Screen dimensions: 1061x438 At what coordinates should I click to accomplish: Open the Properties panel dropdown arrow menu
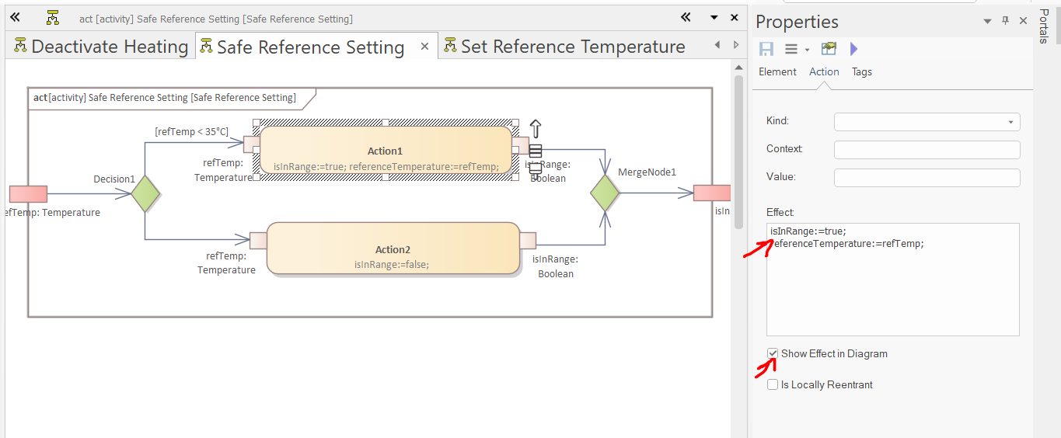(x=987, y=21)
